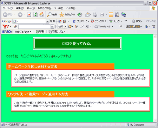Image resolution: width=158 pixels, height=128 pixels.
Task: Click the Yahoo toolbar pencil icon
Action: 15,27
